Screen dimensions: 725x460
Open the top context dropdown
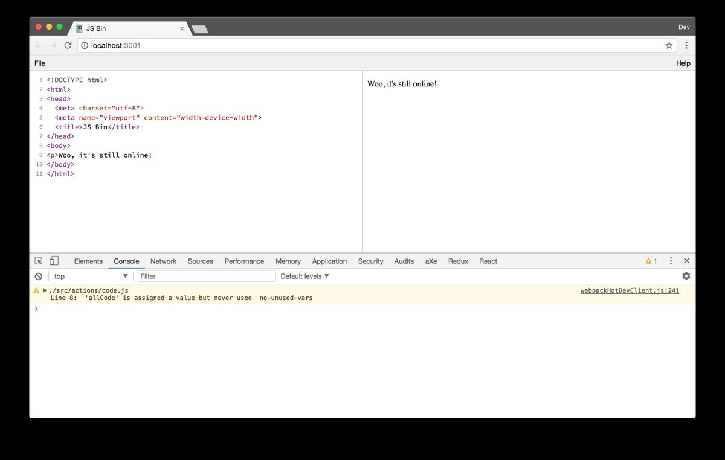pyautogui.click(x=91, y=276)
